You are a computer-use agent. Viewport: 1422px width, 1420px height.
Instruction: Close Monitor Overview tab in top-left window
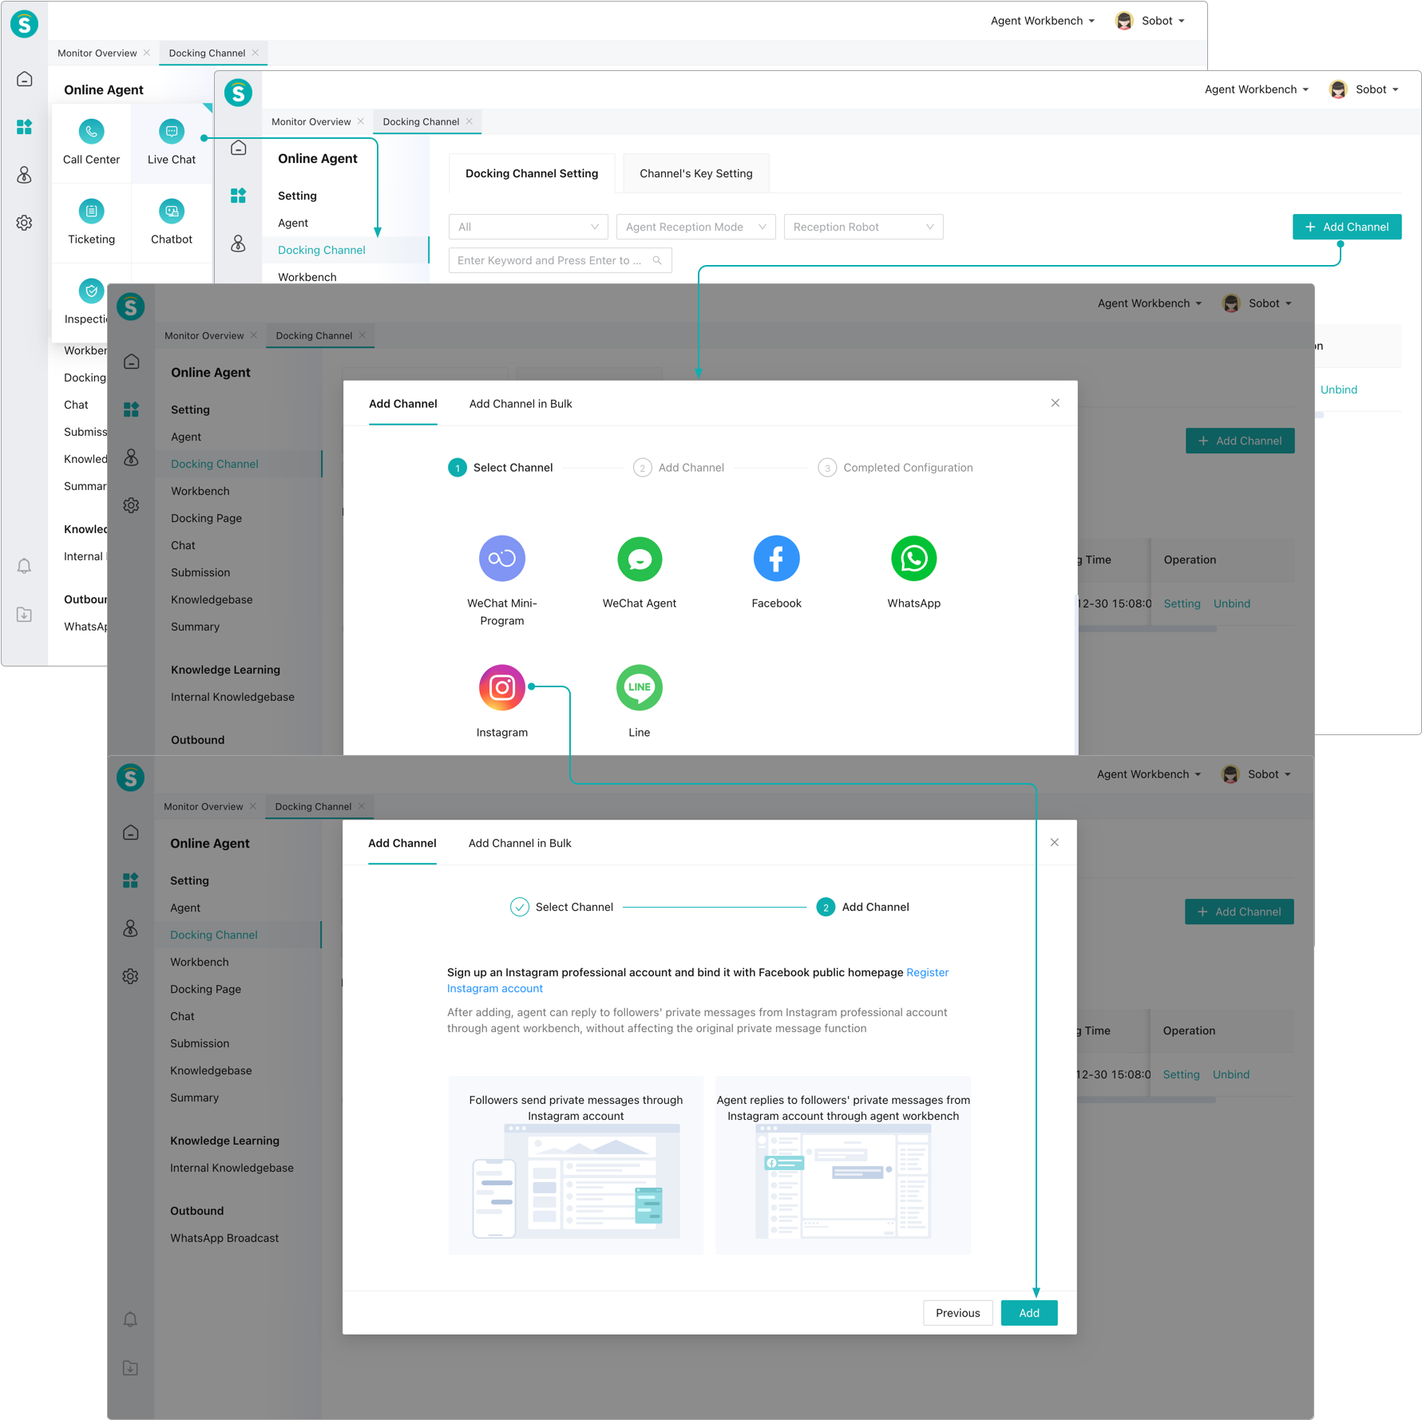(147, 53)
